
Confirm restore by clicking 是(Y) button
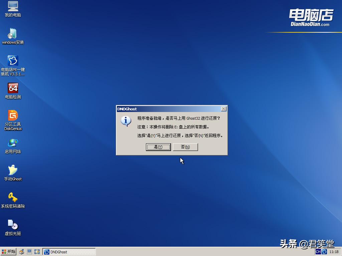(158, 147)
